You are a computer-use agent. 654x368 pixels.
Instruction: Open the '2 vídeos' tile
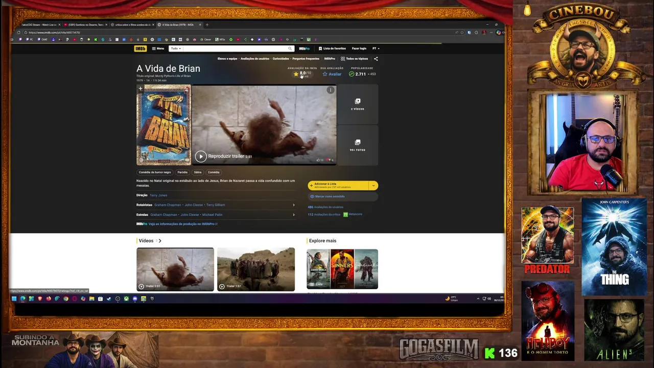[358, 104]
